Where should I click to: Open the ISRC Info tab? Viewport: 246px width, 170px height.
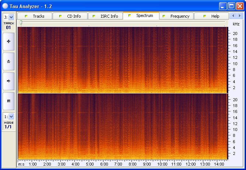coord(105,16)
